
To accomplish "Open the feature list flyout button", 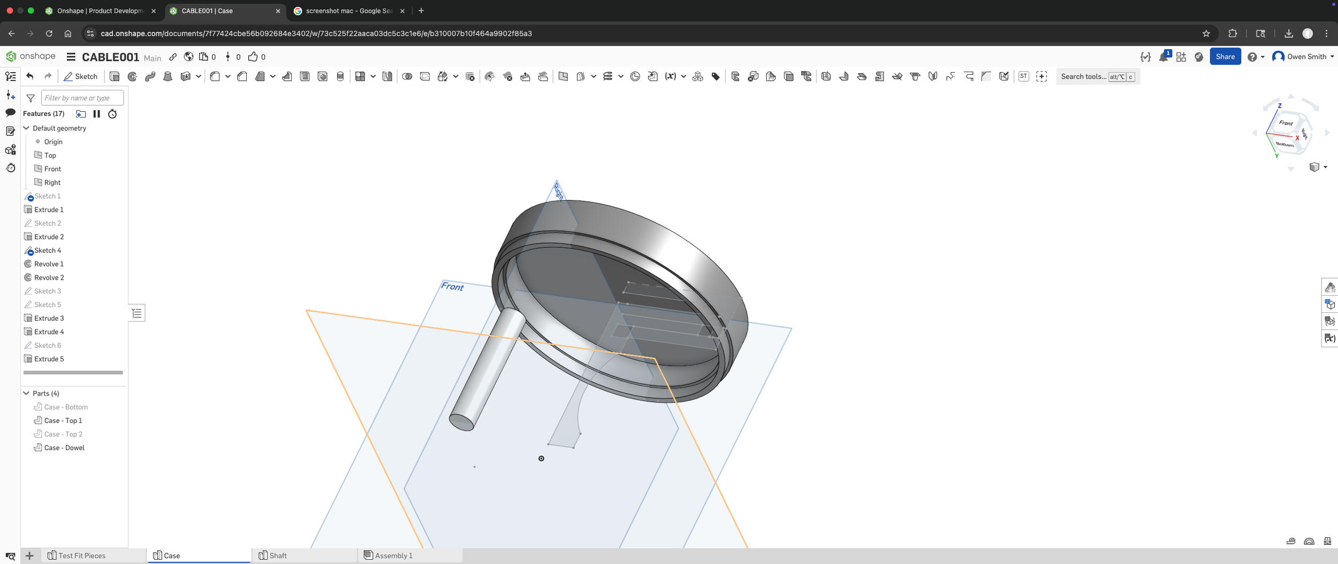I will 137,313.
